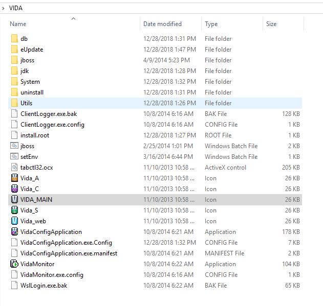Image resolution: width=323 pixels, height=306 pixels.
Task: Select the jboss Windows batch file
Action: (27, 146)
